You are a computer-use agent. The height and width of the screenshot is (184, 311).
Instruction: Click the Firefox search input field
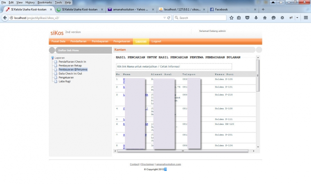coord(201,18)
